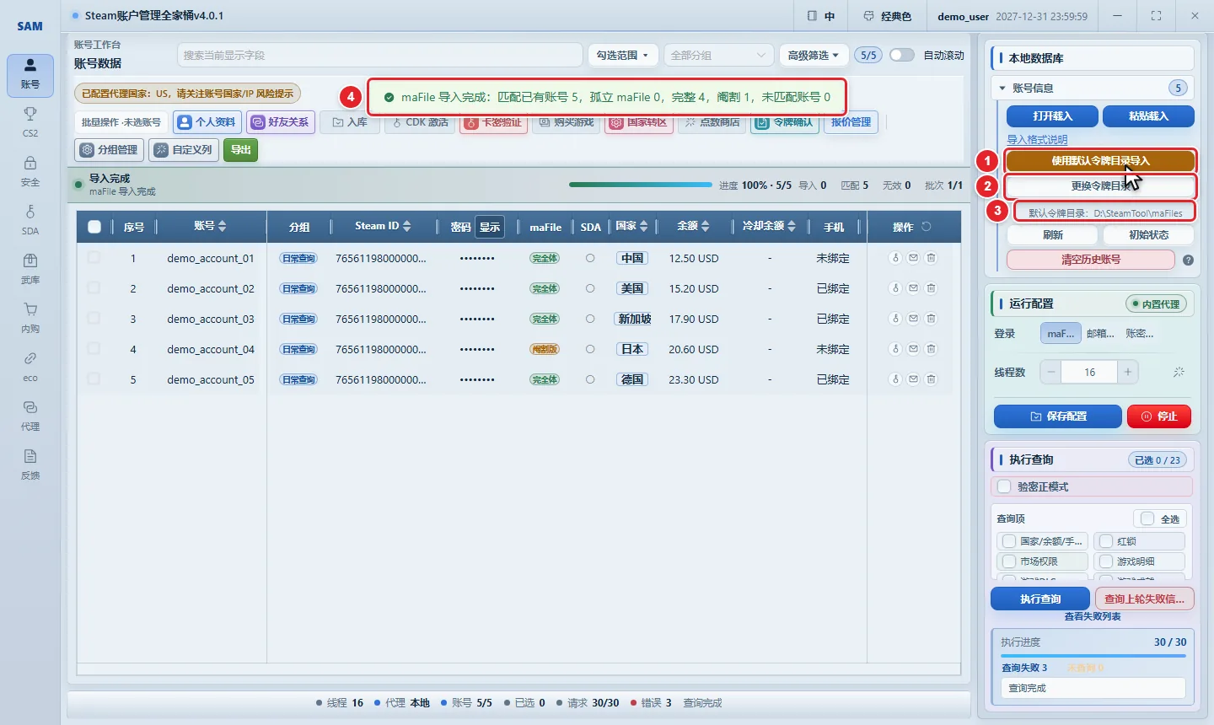Open the 查看失败列表 link
This screenshot has width=1214, height=725.
coord(1093,617)
